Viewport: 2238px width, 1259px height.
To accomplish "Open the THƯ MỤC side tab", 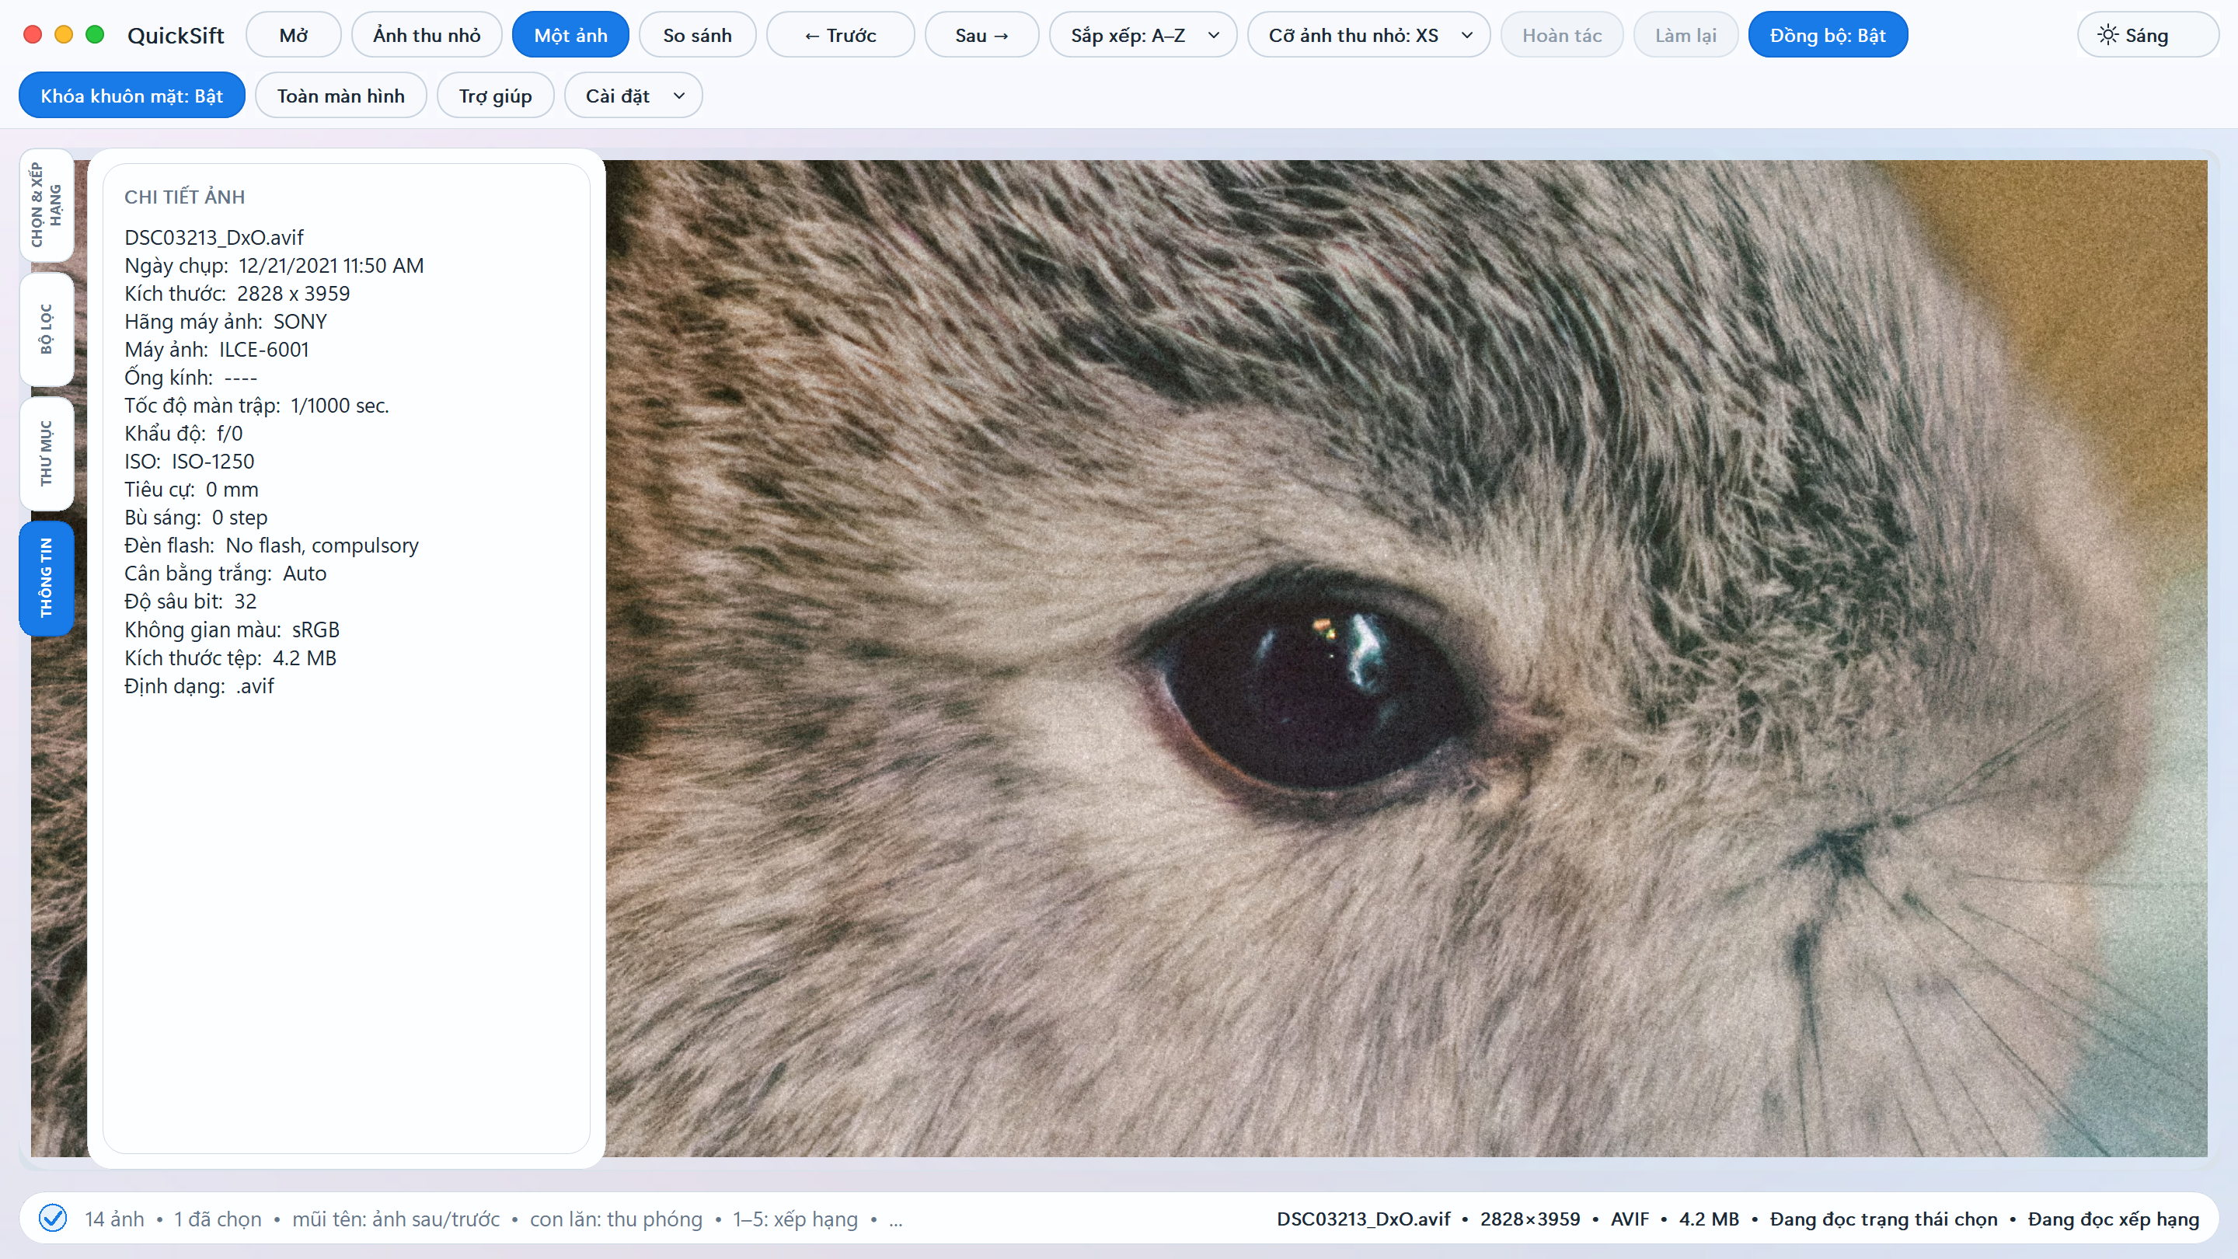I will pos(47,454).
